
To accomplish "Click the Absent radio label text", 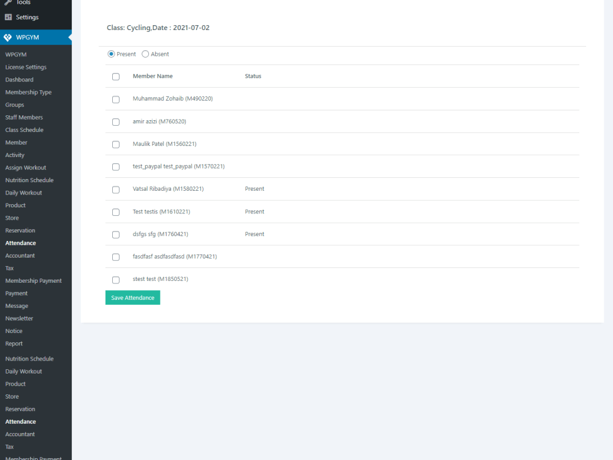I will pyautogui.click(x=160, y=54).
